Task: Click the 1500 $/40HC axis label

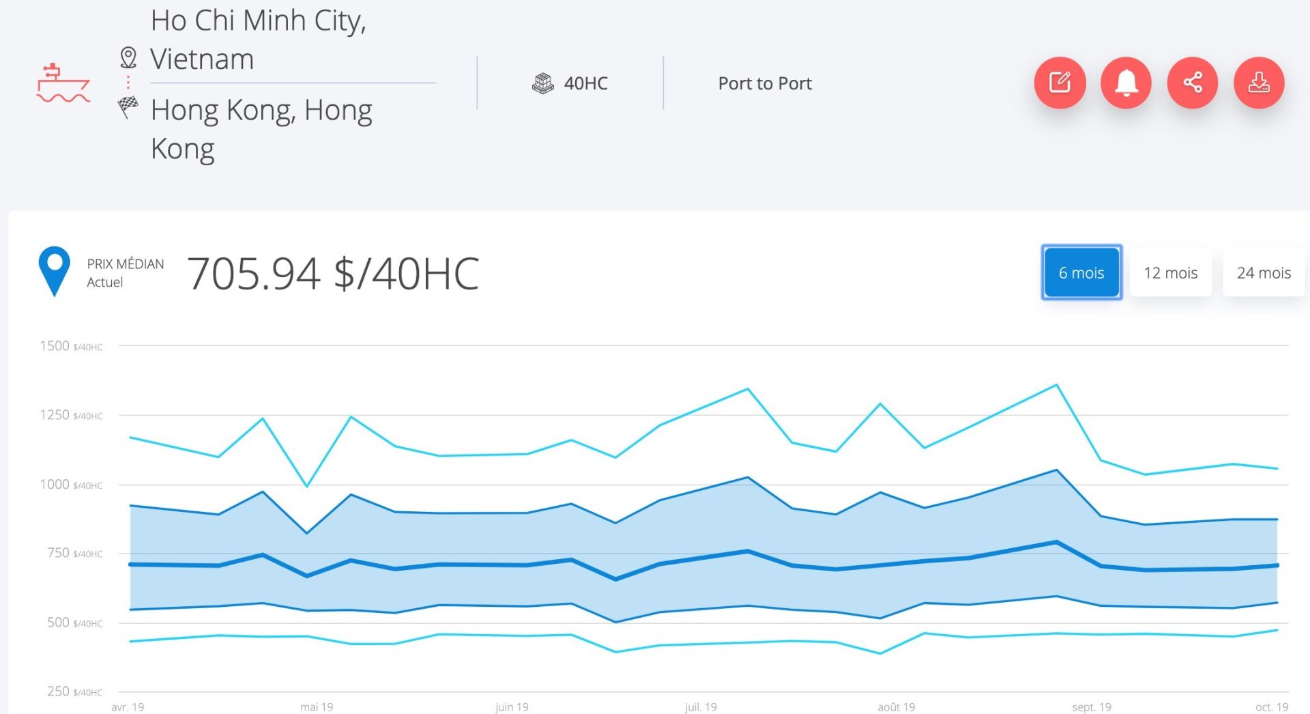Action: [x=71, y=346]
